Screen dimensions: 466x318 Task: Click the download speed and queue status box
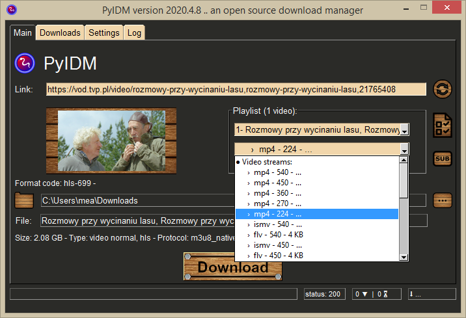click(x=377, y=294)
